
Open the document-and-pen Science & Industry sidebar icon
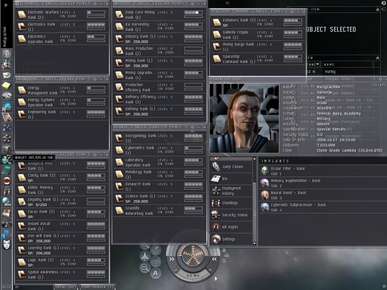tap(6, 117)
